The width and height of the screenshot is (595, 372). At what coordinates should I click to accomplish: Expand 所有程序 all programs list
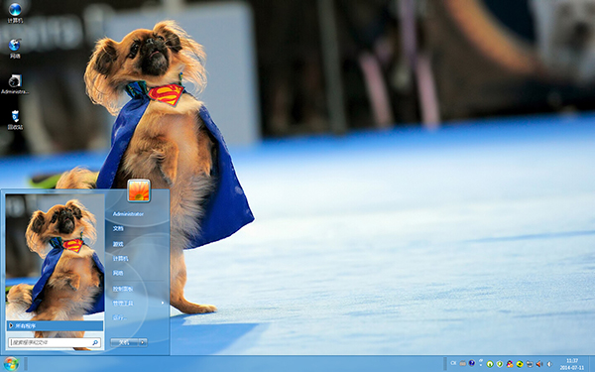point(55,325)
